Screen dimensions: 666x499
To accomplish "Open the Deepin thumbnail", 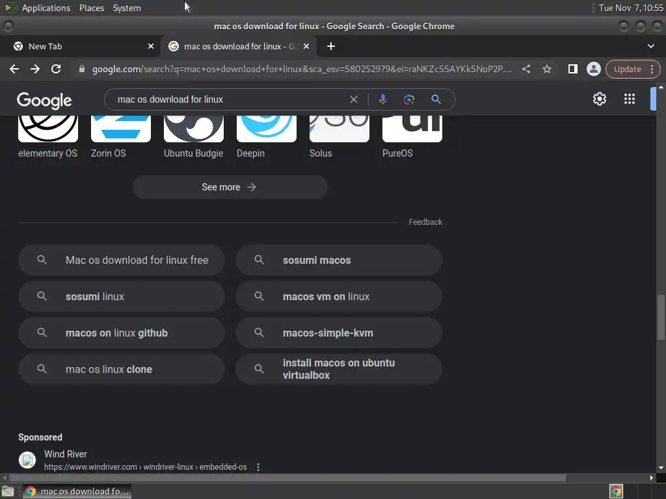I will click(x=267, y=129).
